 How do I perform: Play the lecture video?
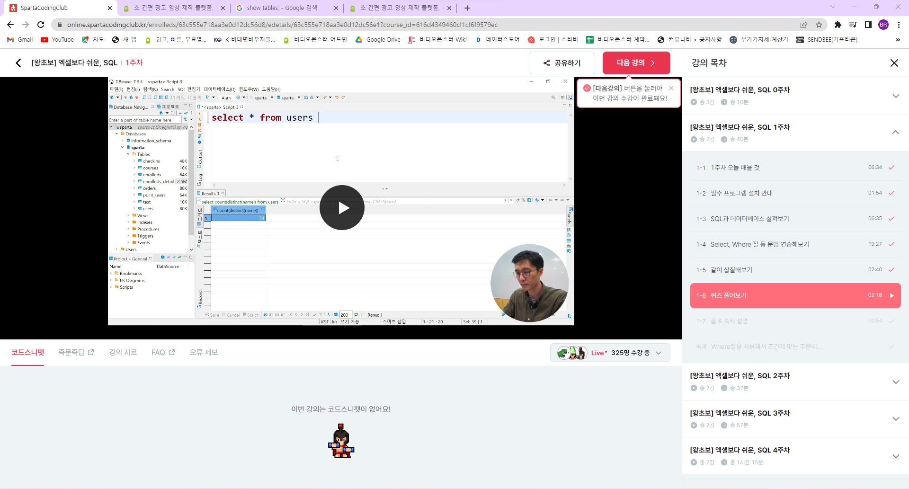pos(342,207)
